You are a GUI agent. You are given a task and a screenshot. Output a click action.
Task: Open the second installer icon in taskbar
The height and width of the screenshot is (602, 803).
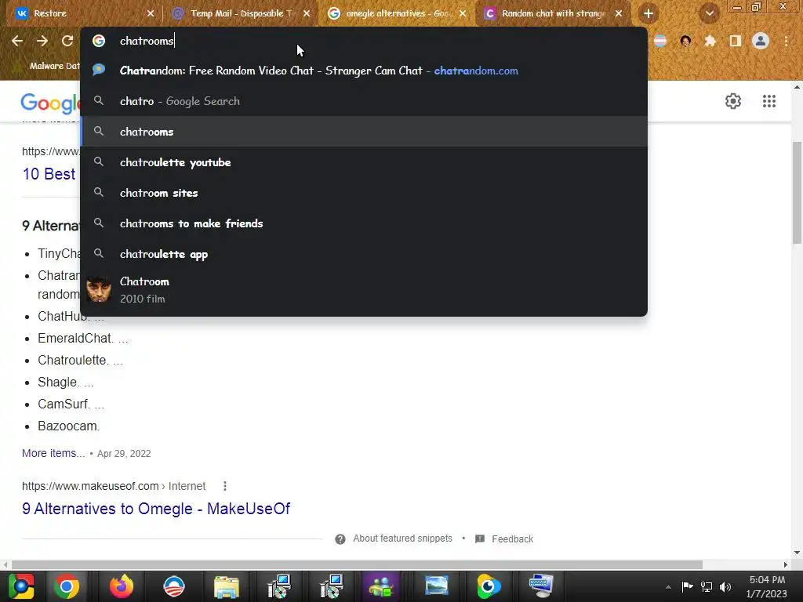tap(332, 586)
